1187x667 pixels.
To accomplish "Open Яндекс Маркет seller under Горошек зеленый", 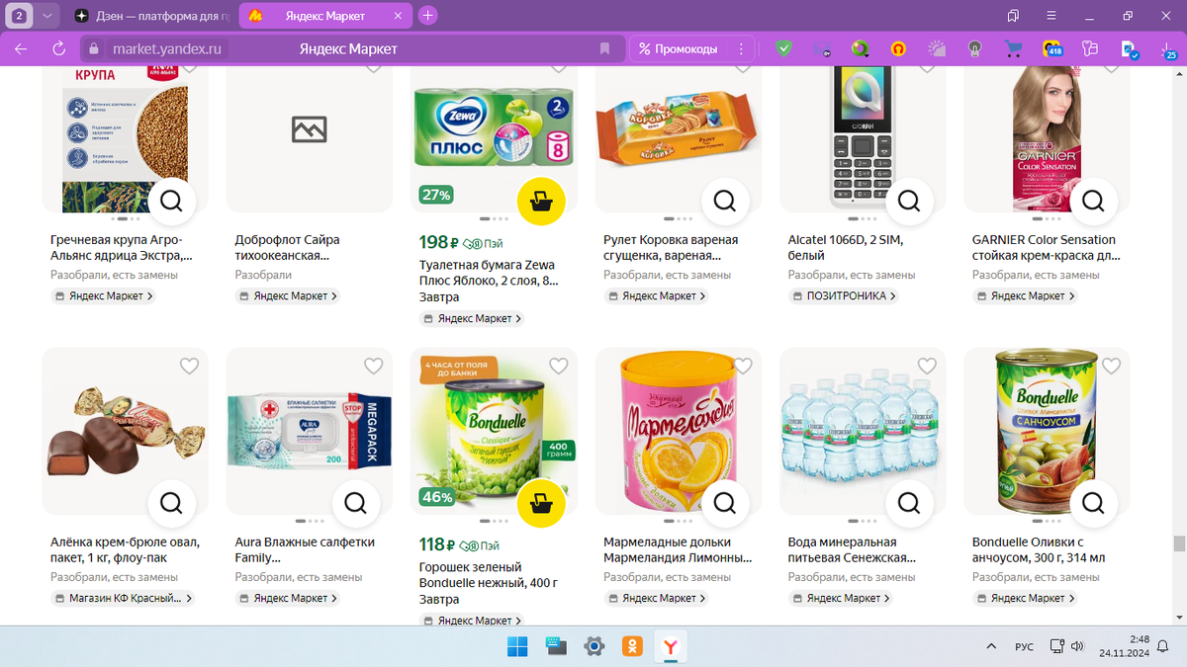I will pyautogui.click(x=473, y=621).
